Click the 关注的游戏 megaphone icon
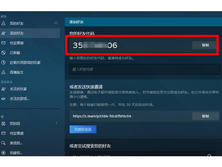The width and height of the screenshot is (222, 167). (x=4, y=99)
